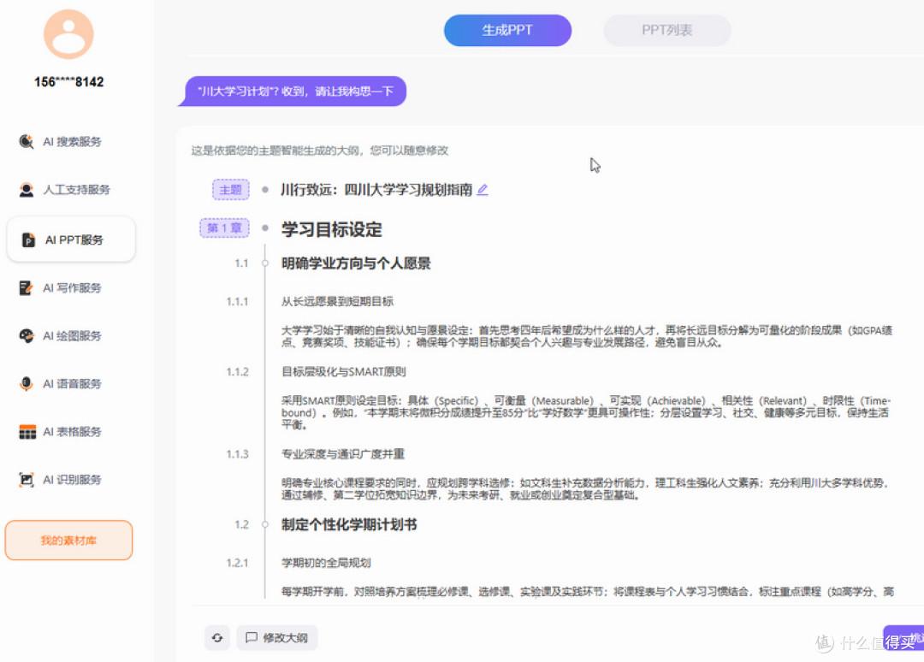Image resolution: width=924 pixels, height=662 pixels.
Task: Click the 第 1 章 chapter tag
Action: coord(224,228)
